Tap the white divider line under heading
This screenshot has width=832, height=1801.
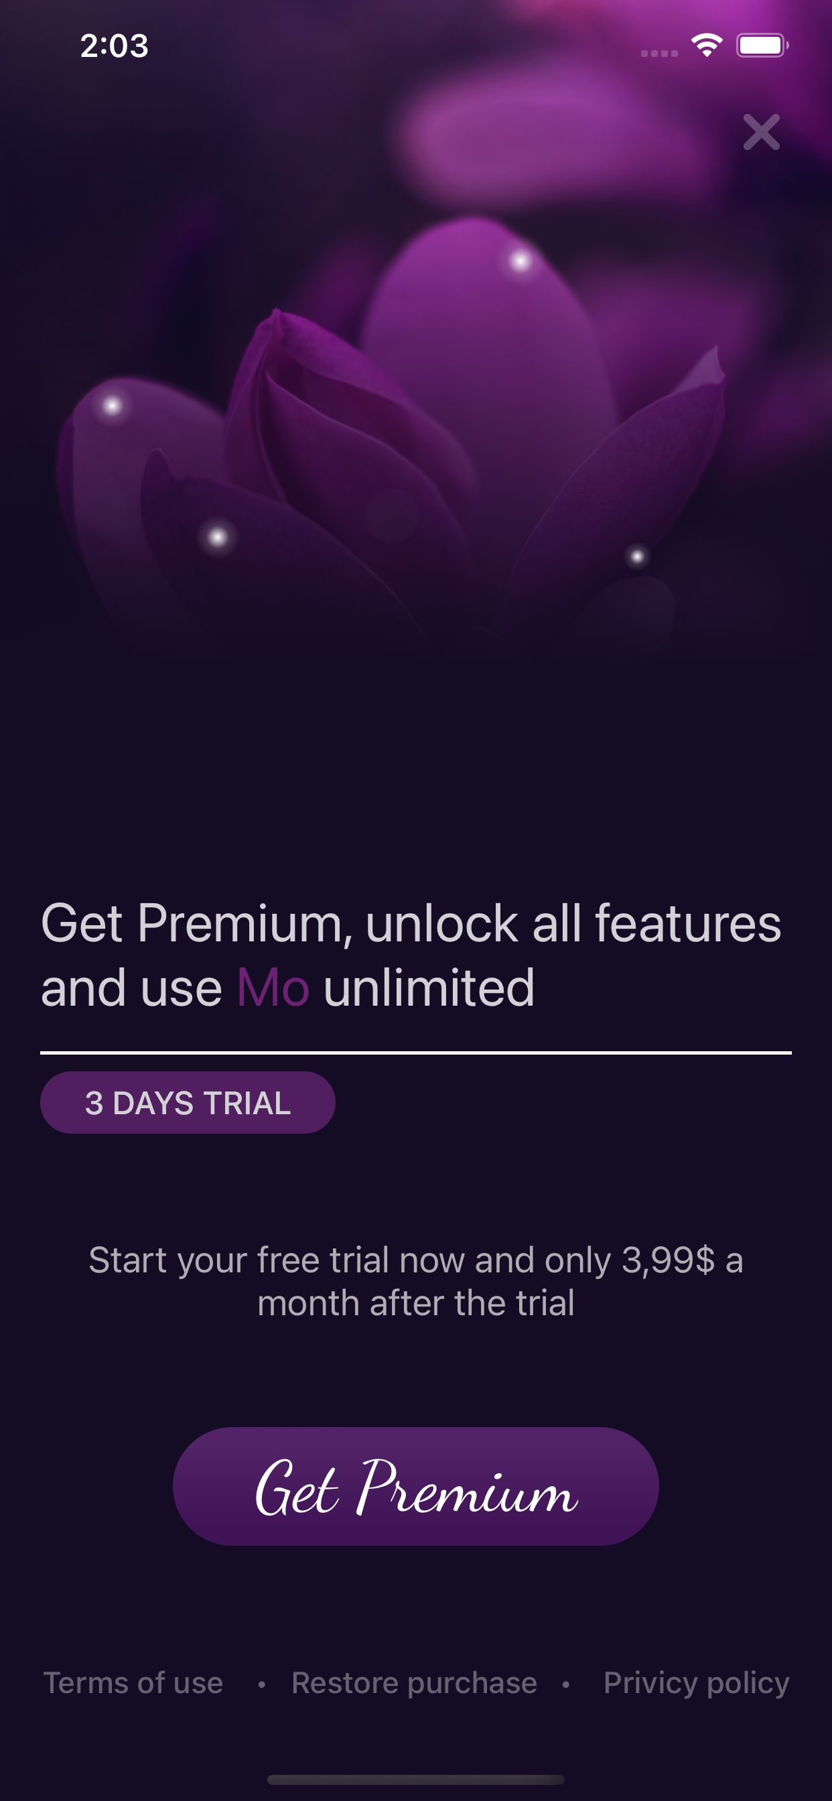click(416, 1052)
